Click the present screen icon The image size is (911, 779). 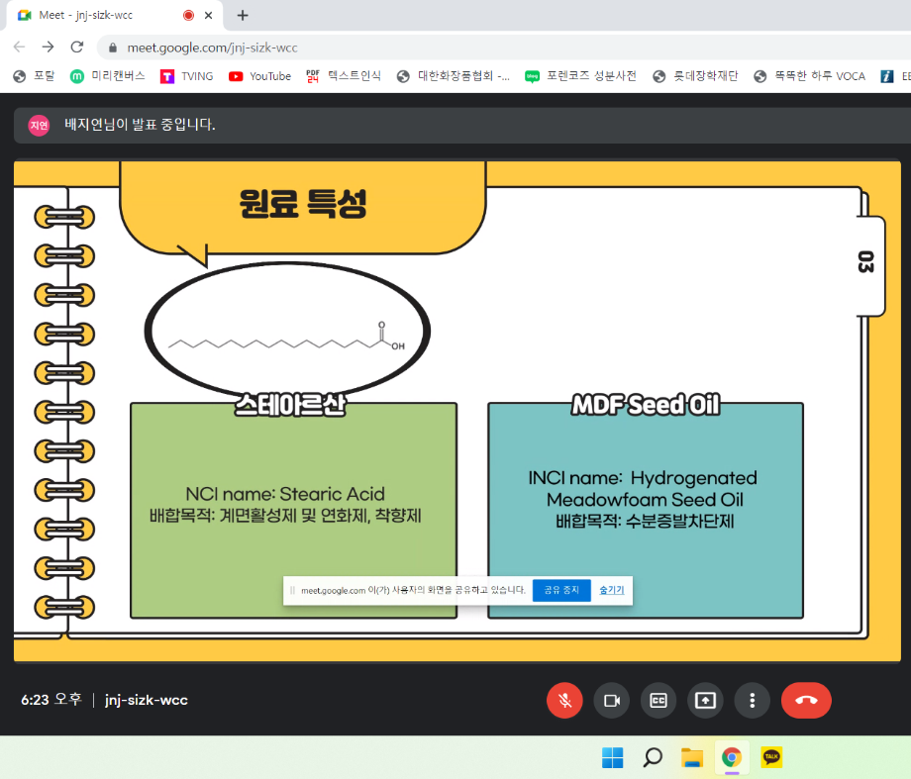point(705,700)
